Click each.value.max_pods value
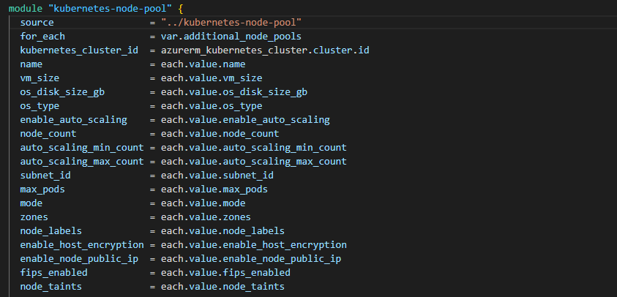 click(214, 189)
